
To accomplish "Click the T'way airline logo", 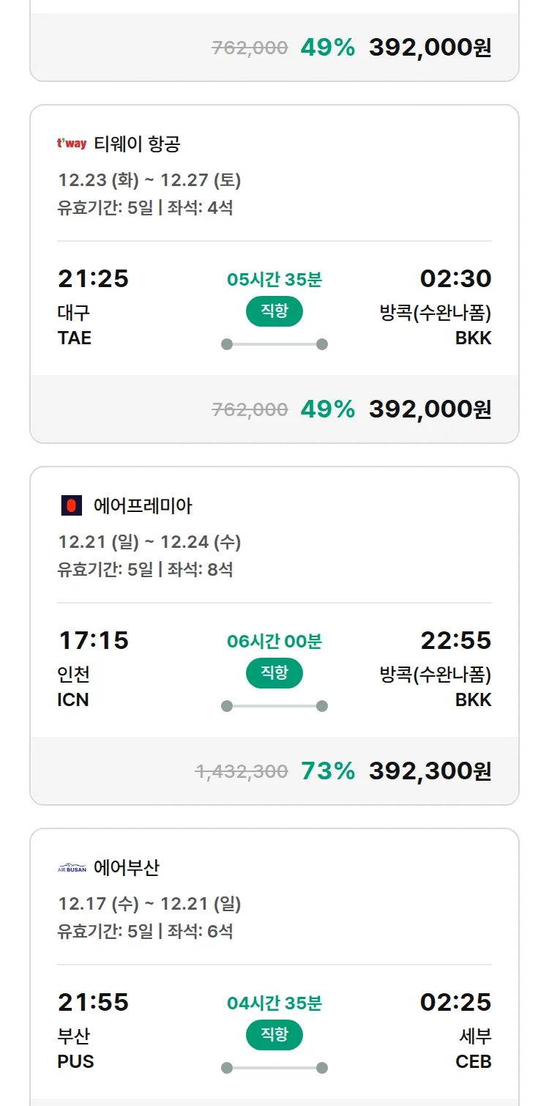I will [x=72, y=144].
